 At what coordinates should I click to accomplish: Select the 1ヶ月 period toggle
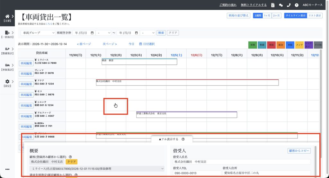(x=267, y=15)
